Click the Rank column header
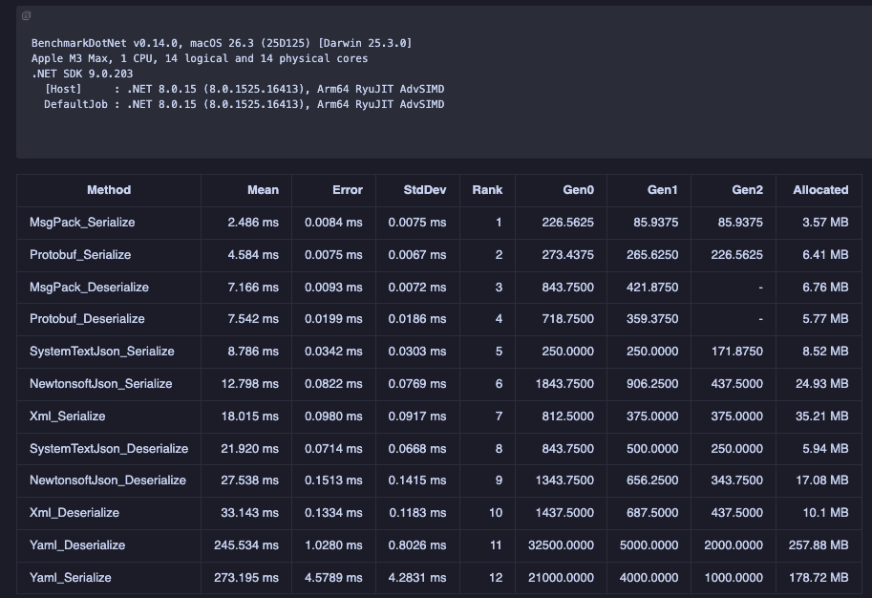 pos(487,190)
